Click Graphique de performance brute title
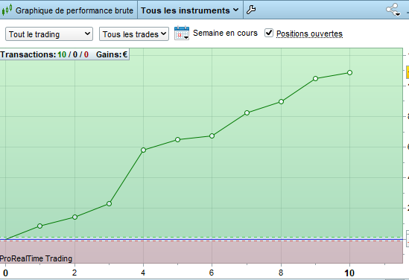 74,10
